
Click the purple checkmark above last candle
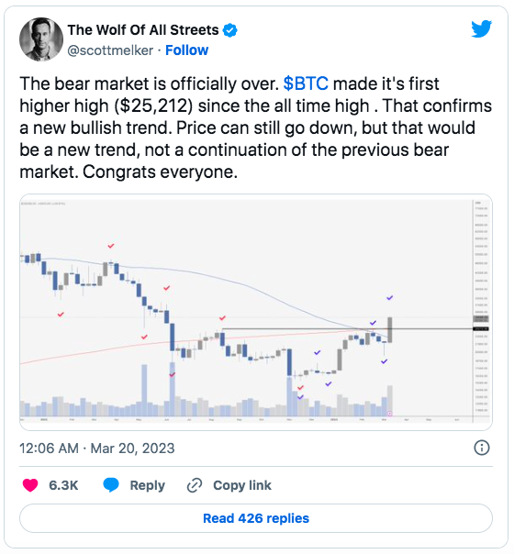tap(389, 298)
